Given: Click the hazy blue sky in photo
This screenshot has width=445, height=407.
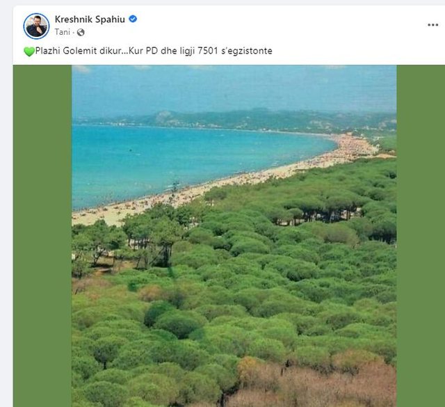Looking at the screenshot, I should [x=234, y=88].
